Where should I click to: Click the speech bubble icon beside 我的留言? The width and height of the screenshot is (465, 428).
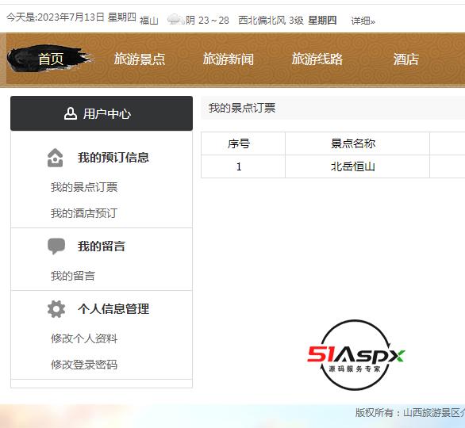pyautogui.click(x=56, y=246)
